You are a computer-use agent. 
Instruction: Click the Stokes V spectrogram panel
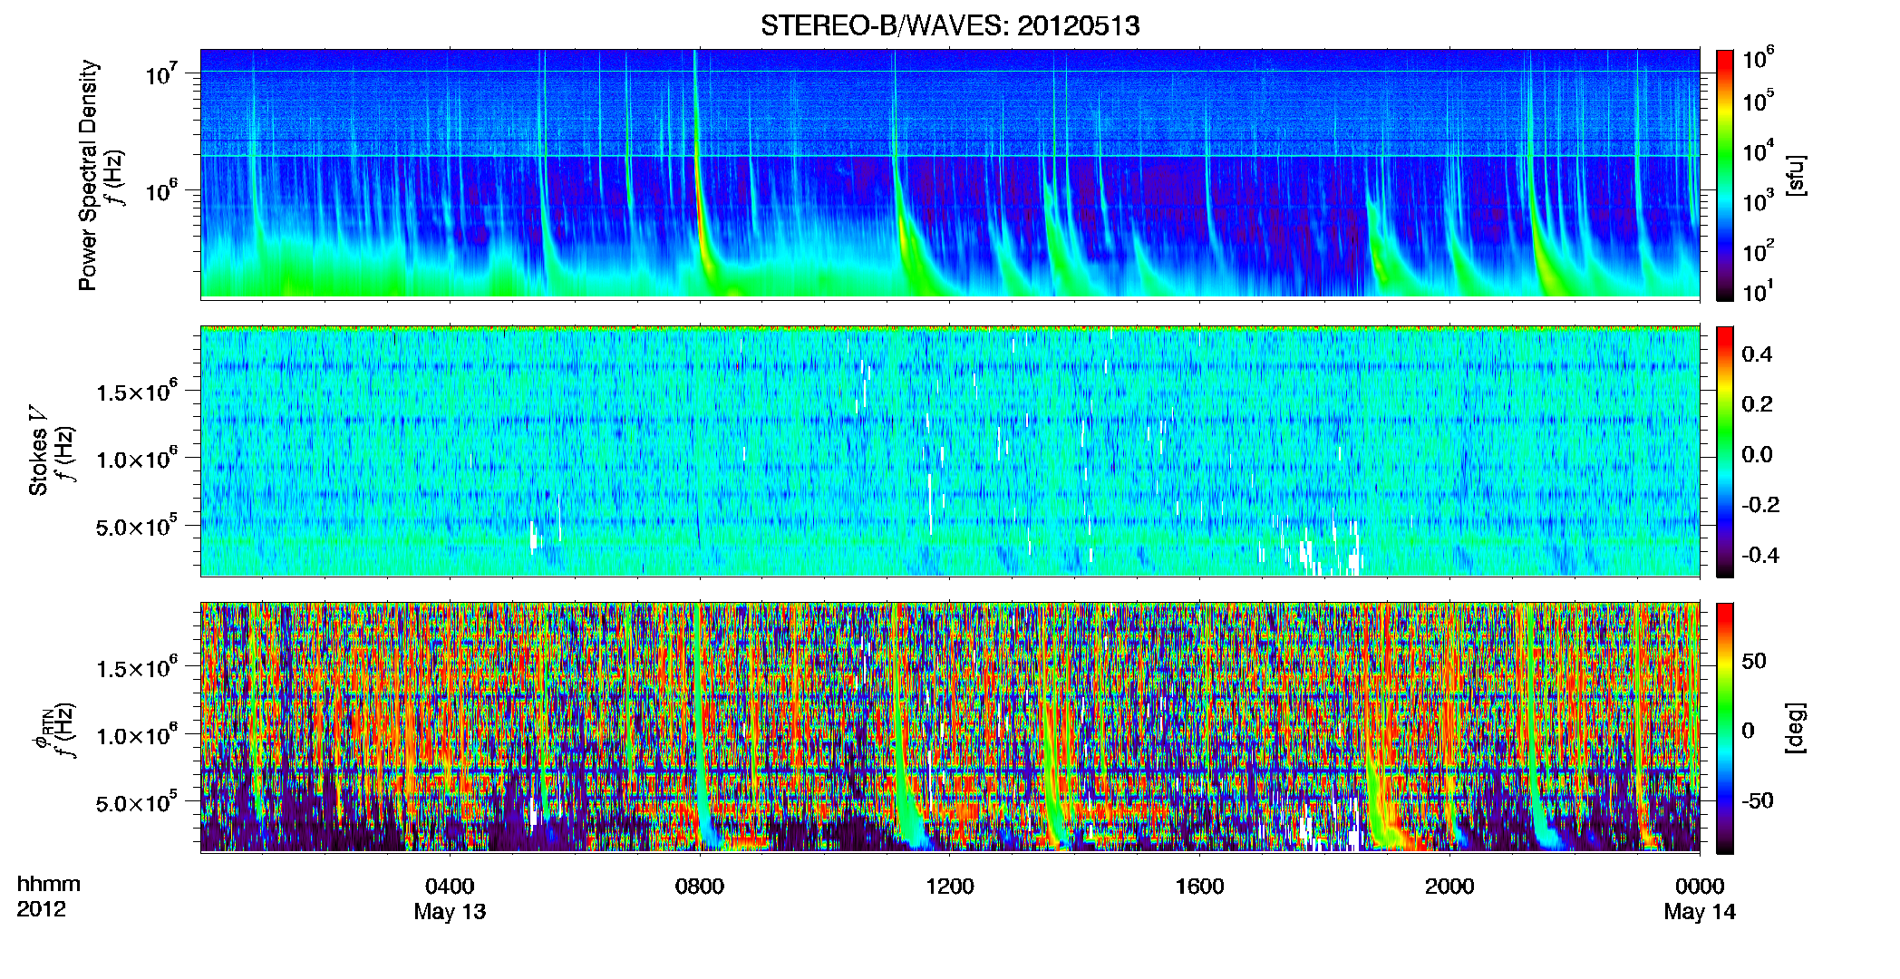950,451
